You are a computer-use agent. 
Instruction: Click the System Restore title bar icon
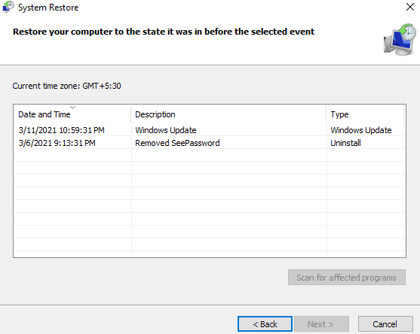8,7
